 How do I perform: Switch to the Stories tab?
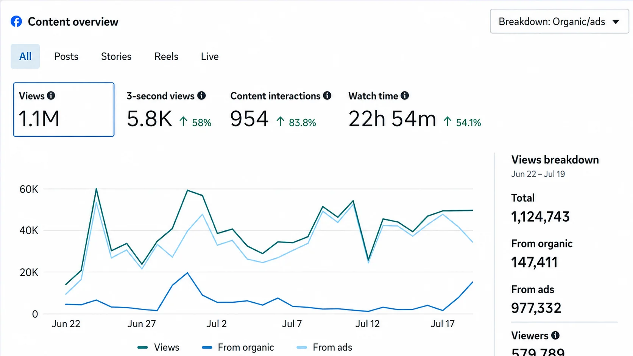click(x=116, y=56)
